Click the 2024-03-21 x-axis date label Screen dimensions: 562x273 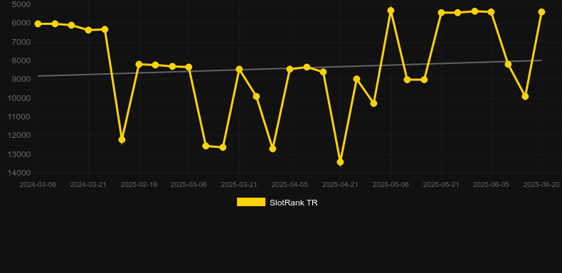(x=88, y=185)
